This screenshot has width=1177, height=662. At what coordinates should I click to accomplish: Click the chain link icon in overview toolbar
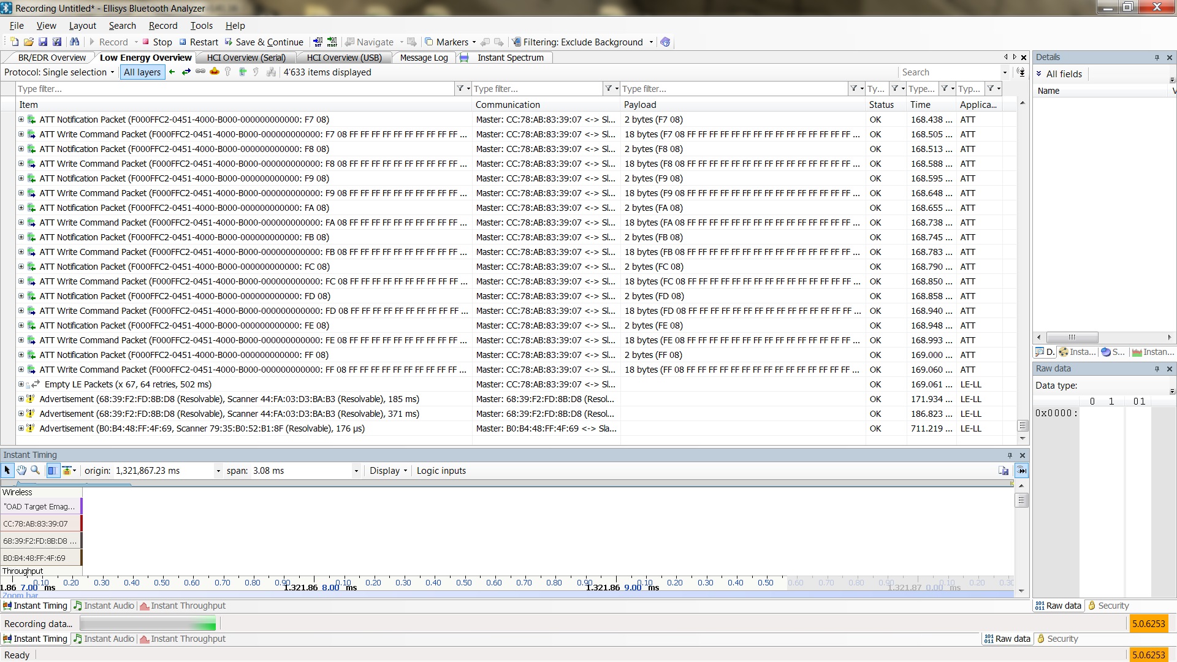[200, 72]
